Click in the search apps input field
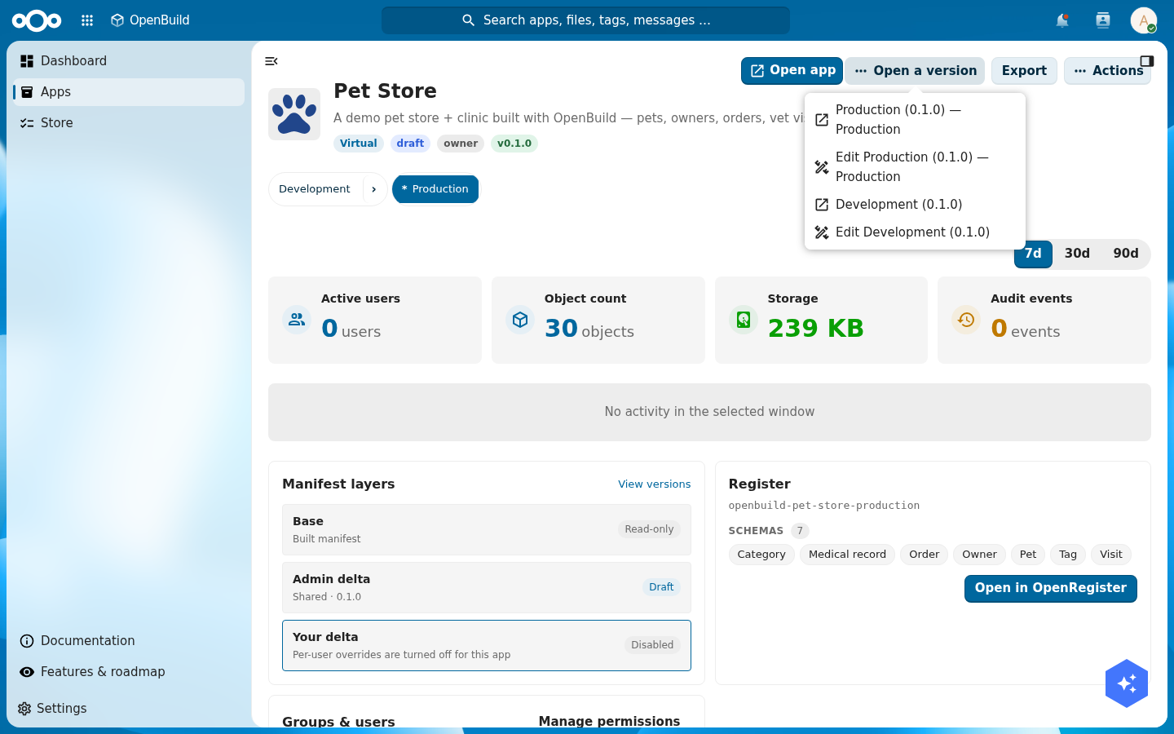Screen dimensions: 1174x734 [585, 20]
